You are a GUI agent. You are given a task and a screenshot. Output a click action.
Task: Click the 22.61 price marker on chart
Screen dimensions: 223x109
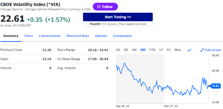coord(215,86)
